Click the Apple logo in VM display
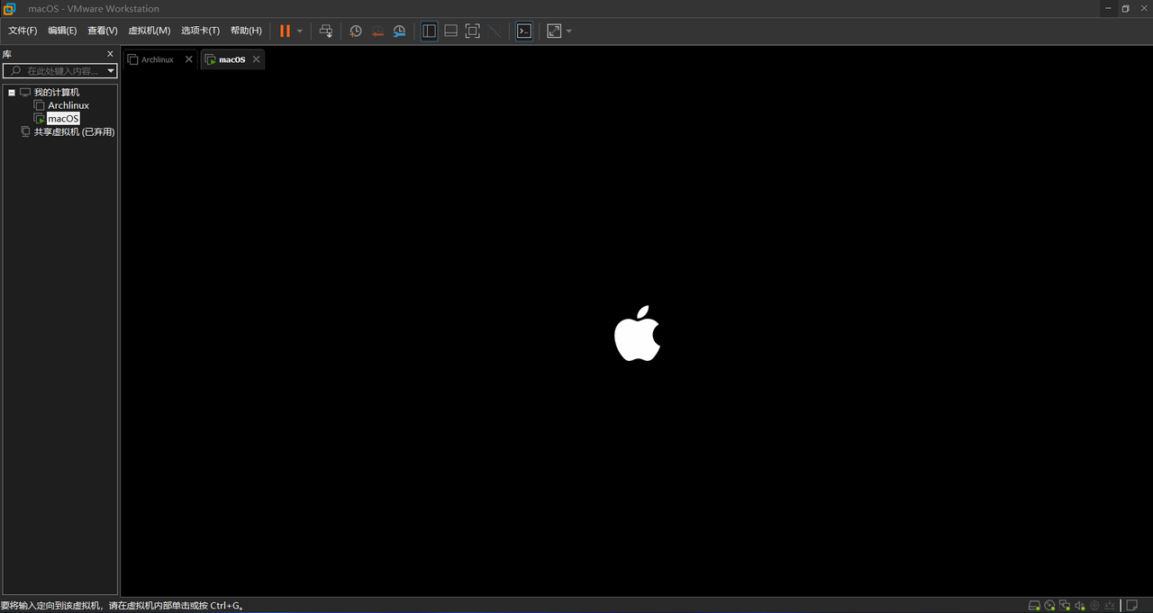 638,333
